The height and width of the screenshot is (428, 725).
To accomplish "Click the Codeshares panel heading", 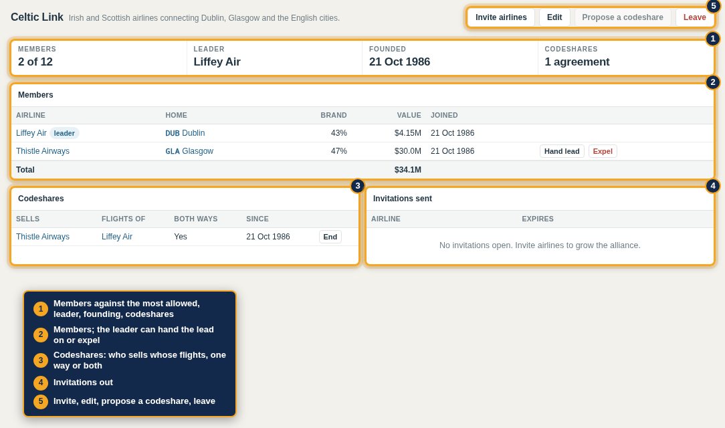I will point(41,199).
